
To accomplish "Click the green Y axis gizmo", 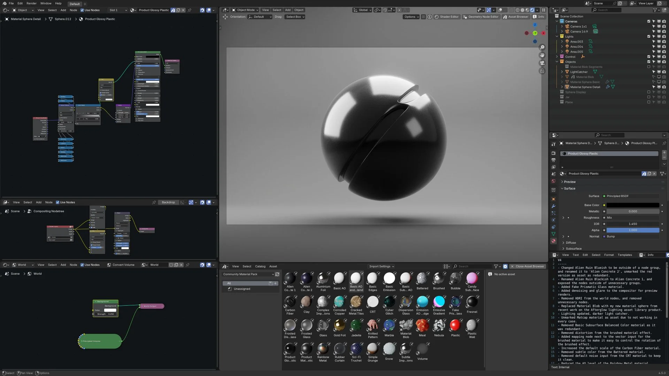I will point(535,33).
